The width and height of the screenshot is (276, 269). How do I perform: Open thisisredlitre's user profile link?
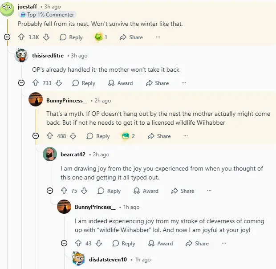click(x=48, y=56)
